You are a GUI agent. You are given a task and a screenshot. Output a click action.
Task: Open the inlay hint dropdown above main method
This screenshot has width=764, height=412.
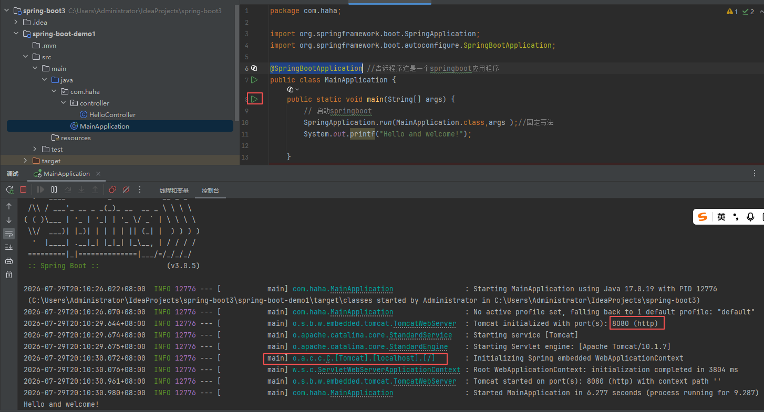point(293,90)
